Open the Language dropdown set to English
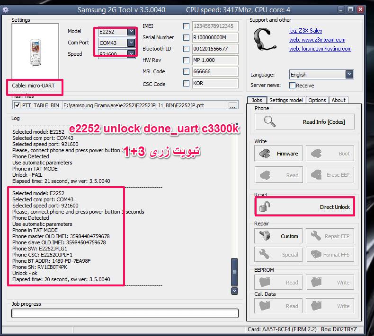The height and width of the screenshot is (336, 374). click(349, 75)
